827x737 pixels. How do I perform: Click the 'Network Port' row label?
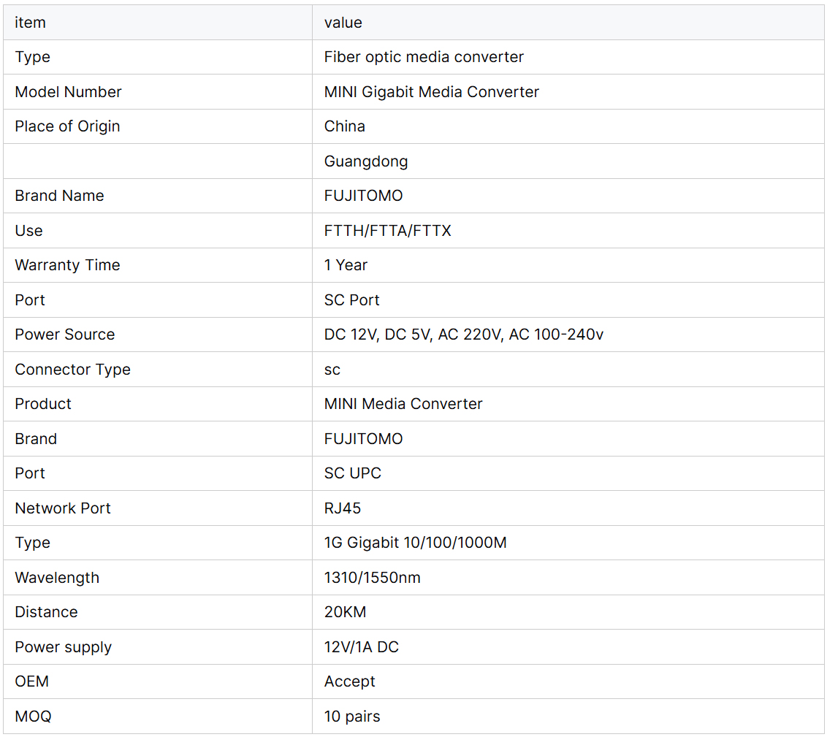pyautogui.click(x=63, y=508)
